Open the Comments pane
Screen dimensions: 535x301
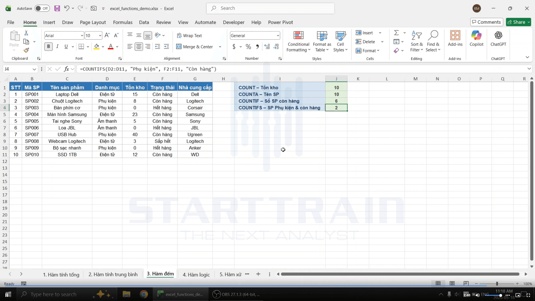[x=486, y=22]
